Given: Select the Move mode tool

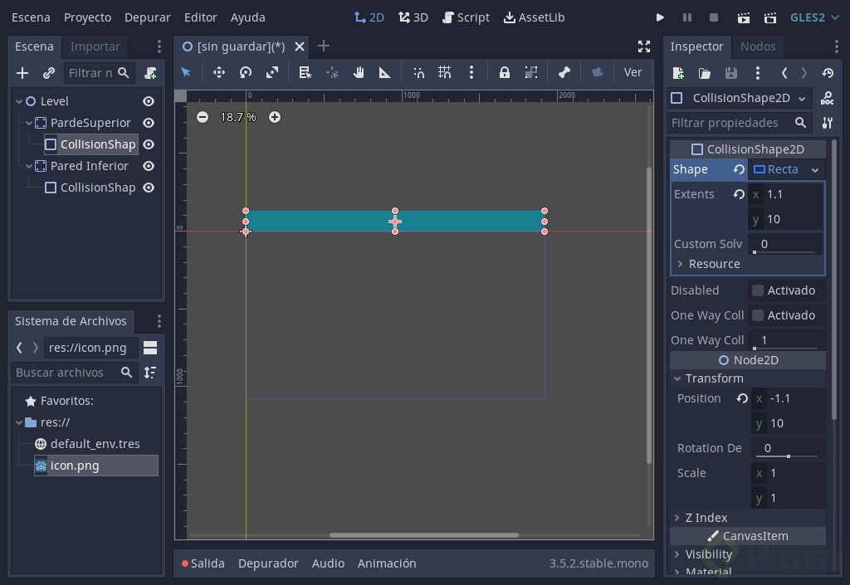Looking at the screenshot, I should tap(219, 73).
